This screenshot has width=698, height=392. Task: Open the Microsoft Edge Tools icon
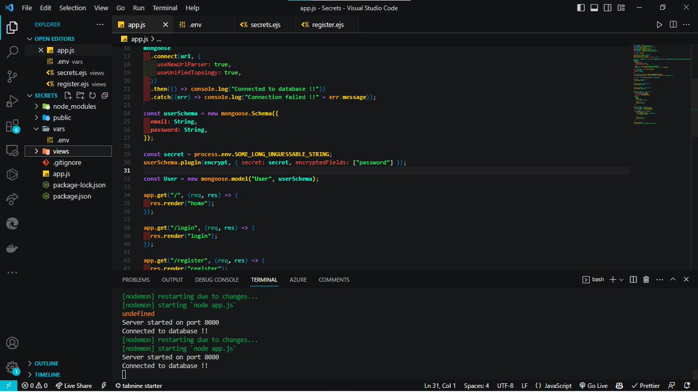(x=12, y=224)
